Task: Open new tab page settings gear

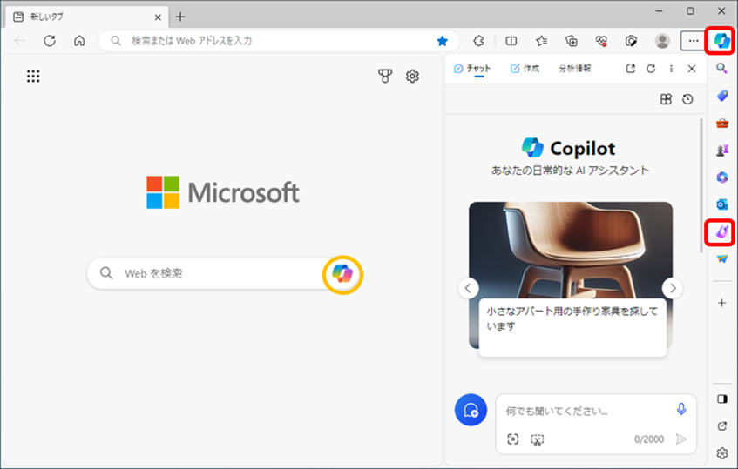Action: pyautogui.click(x=412, y=76)
